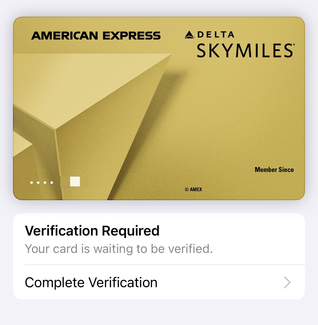Click the © AMEX mark on the card
This screenshot has width=318, height=325.
coord(194,189)
